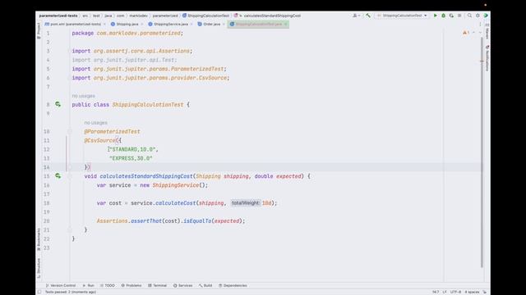
Task: Open the Terminal tool window
Action: [157, 285]
